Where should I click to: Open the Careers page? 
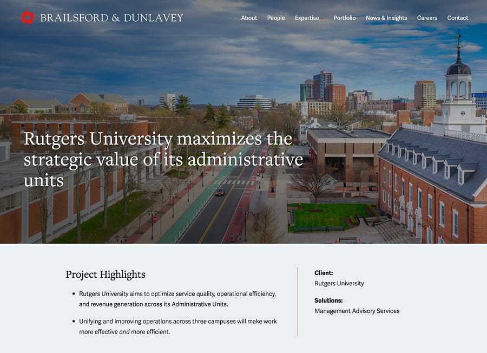click(x=427, y=18)
